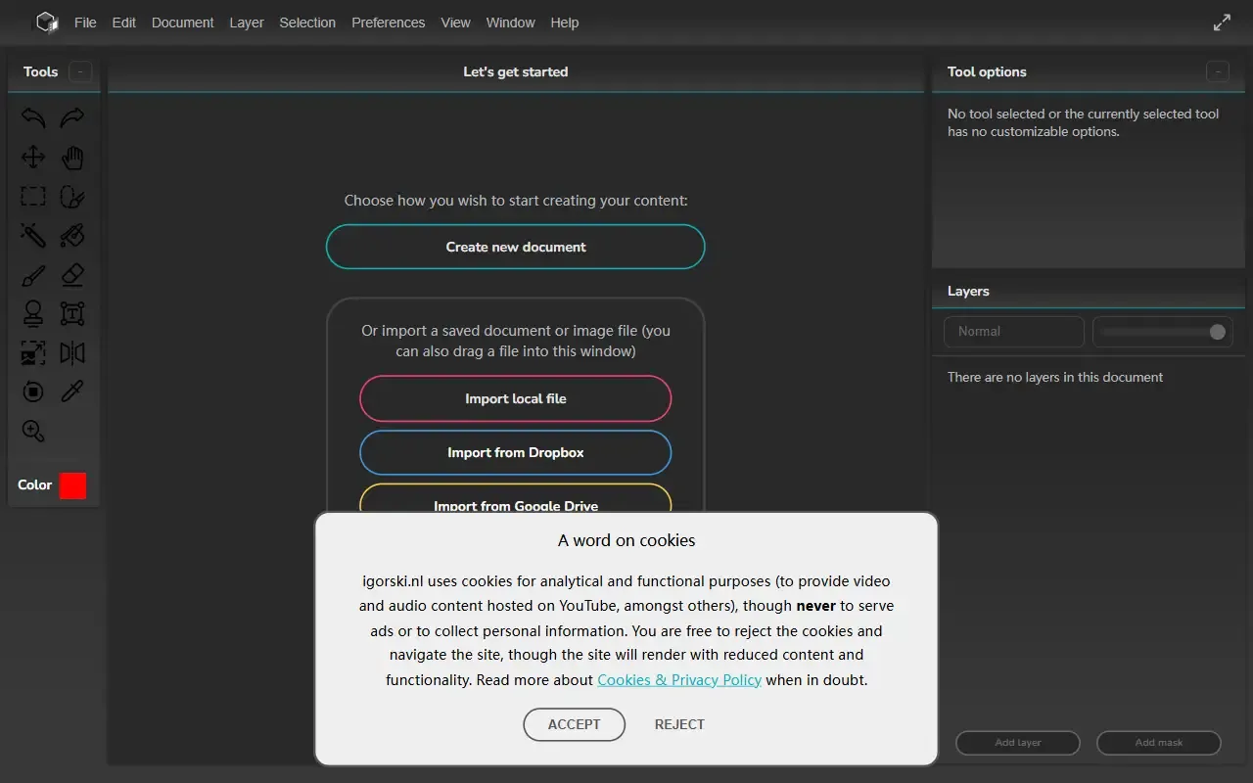Click the red Color swatch
This screenshot has width=1253, height=783.
72,485
